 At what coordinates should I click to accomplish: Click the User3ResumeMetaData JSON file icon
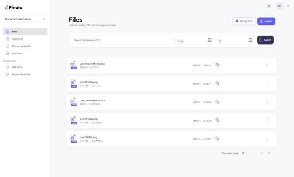click(73, 65)
